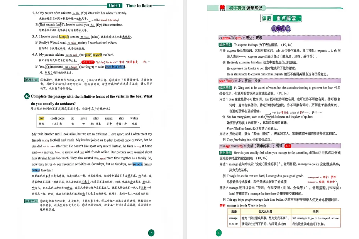Viewport: 359px width, 239px height.
Task: Click the circled word "fear" in the example sentence
Action: (268, 117)
